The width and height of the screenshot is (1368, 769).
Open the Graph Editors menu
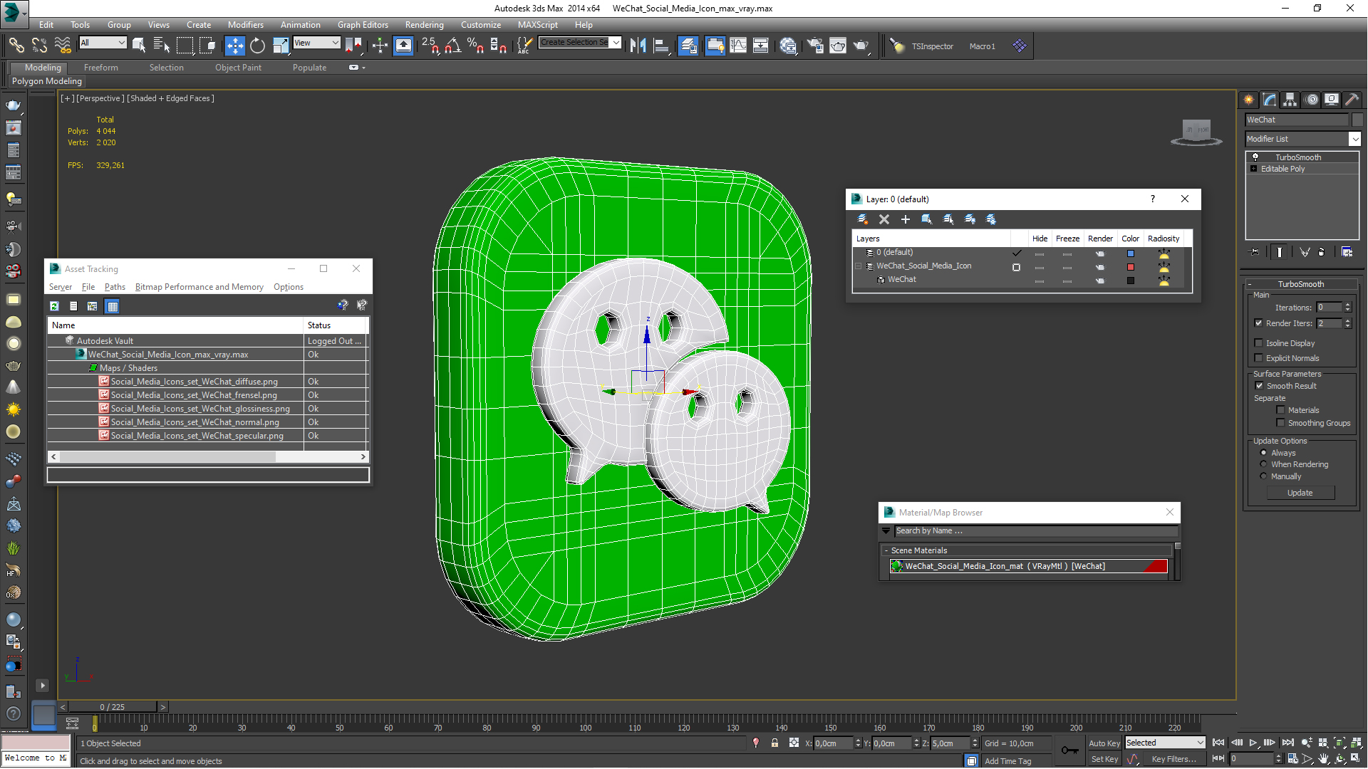click(x=363, y=25)
